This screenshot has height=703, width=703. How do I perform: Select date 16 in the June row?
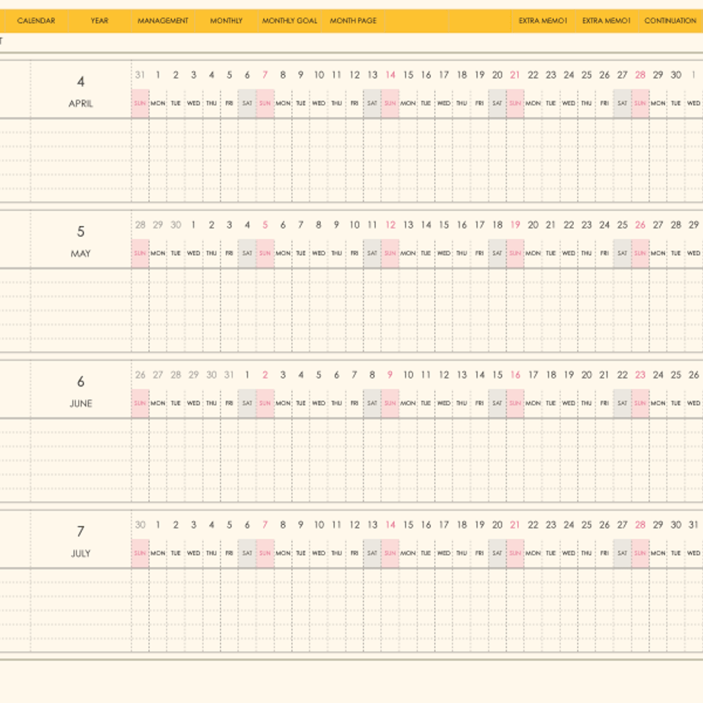click(x=515, y=375)
